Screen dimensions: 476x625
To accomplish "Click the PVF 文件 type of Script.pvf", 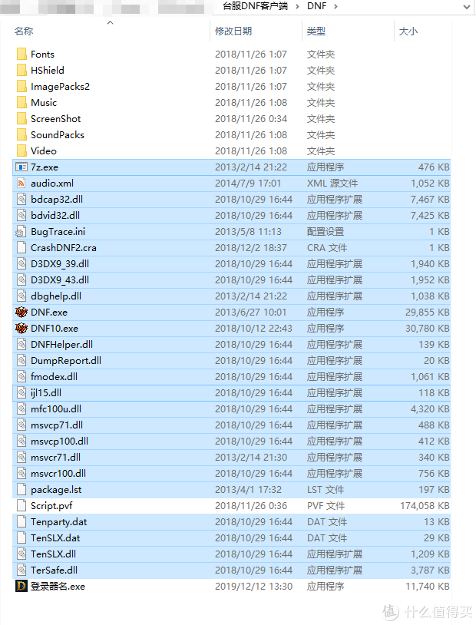I will (326, 506).
